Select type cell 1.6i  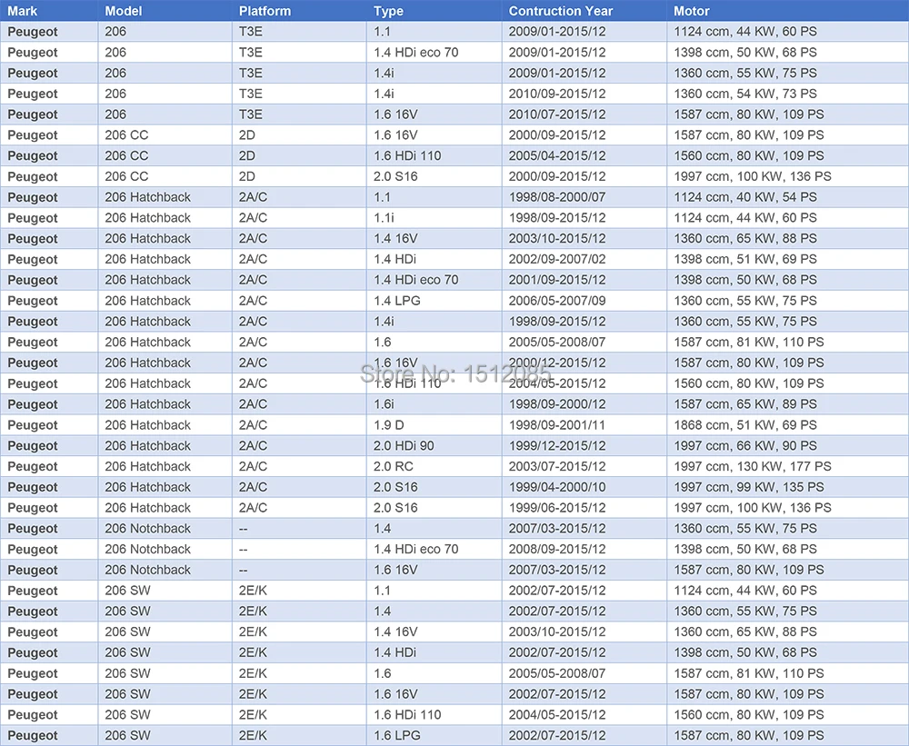[384, 404]
